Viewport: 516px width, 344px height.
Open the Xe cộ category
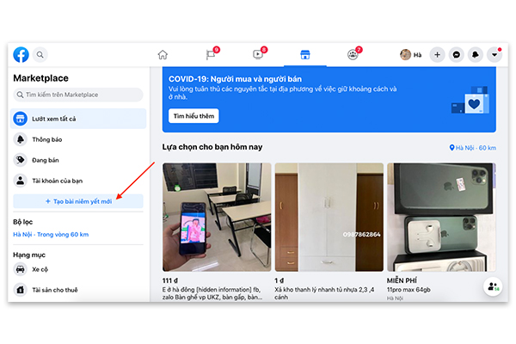point(78,269)
